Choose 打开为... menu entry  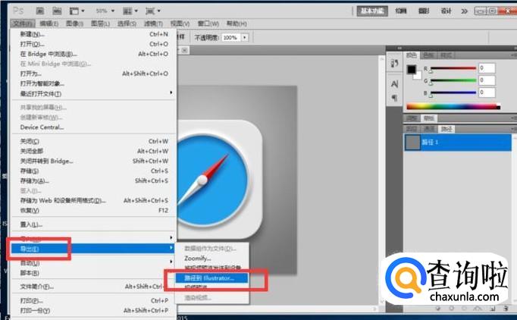pos(94,74)
